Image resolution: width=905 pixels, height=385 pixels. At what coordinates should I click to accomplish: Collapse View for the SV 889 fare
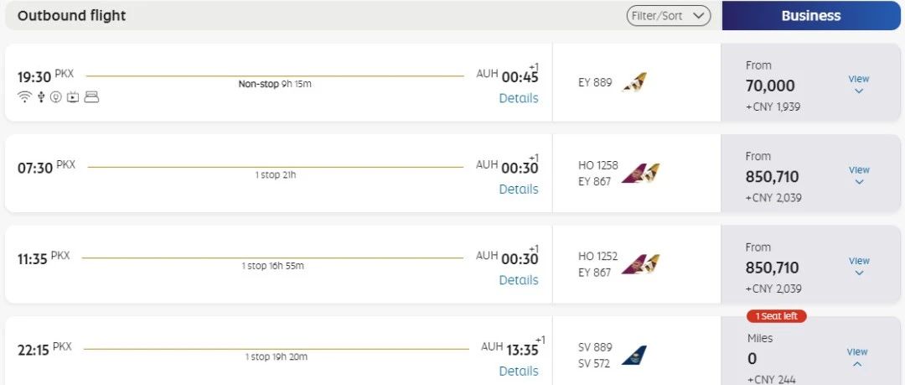click(x=857, y=356)
